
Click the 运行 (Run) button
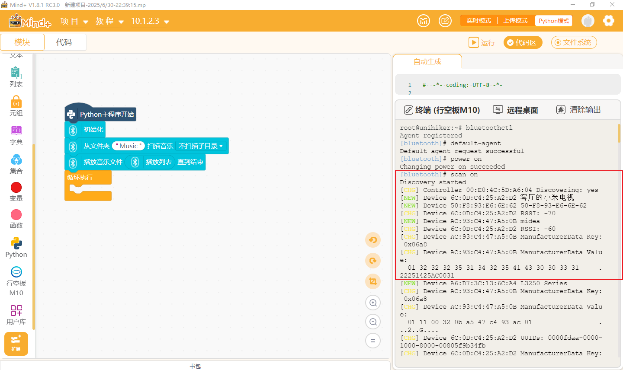tap(482, 42)
